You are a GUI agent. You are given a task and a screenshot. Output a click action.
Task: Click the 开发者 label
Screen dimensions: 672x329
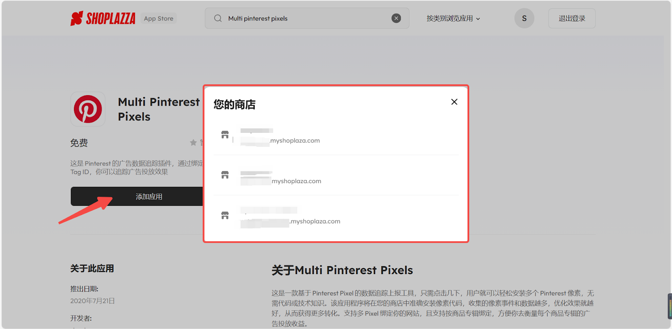coord(81,319)
